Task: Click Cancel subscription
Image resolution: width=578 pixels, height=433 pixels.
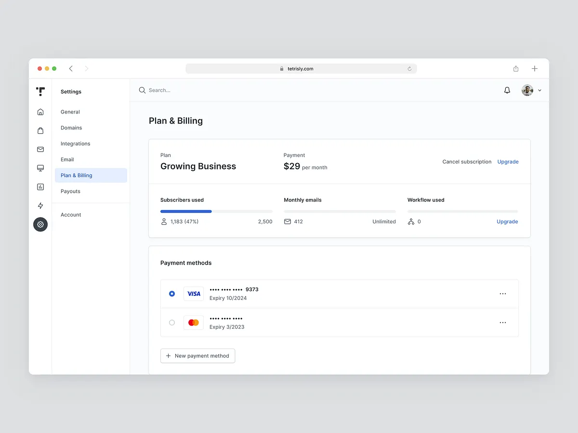Action: point(466,162)
